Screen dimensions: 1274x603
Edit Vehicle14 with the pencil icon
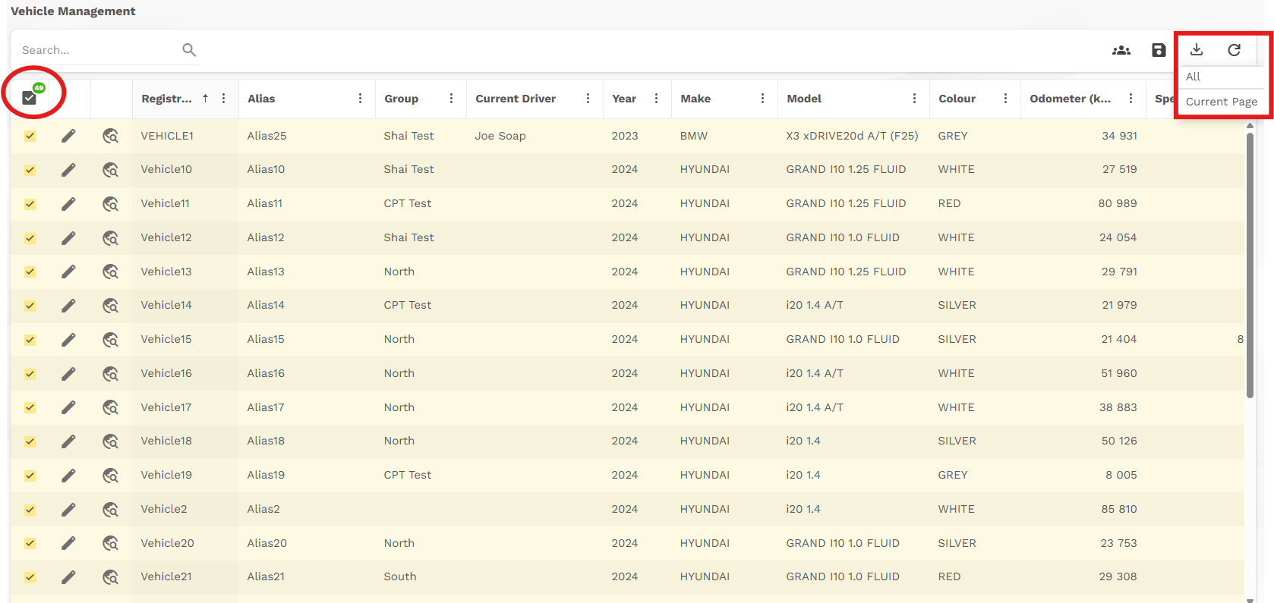(68, 306)
